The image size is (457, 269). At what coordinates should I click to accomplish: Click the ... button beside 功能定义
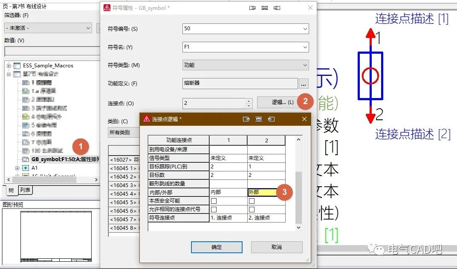(304, 84)
